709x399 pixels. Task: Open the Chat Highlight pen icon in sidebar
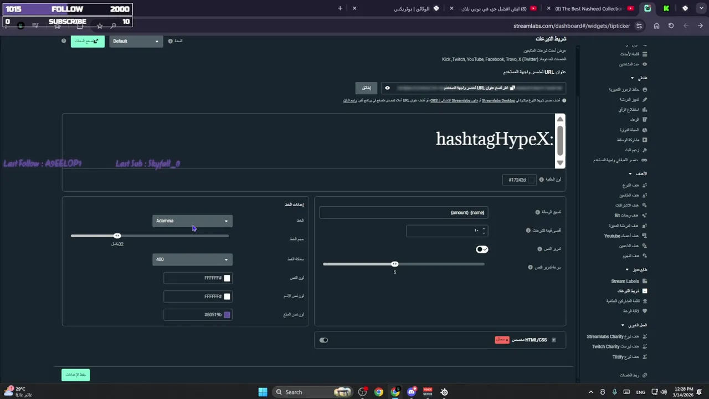pos(645,100)
